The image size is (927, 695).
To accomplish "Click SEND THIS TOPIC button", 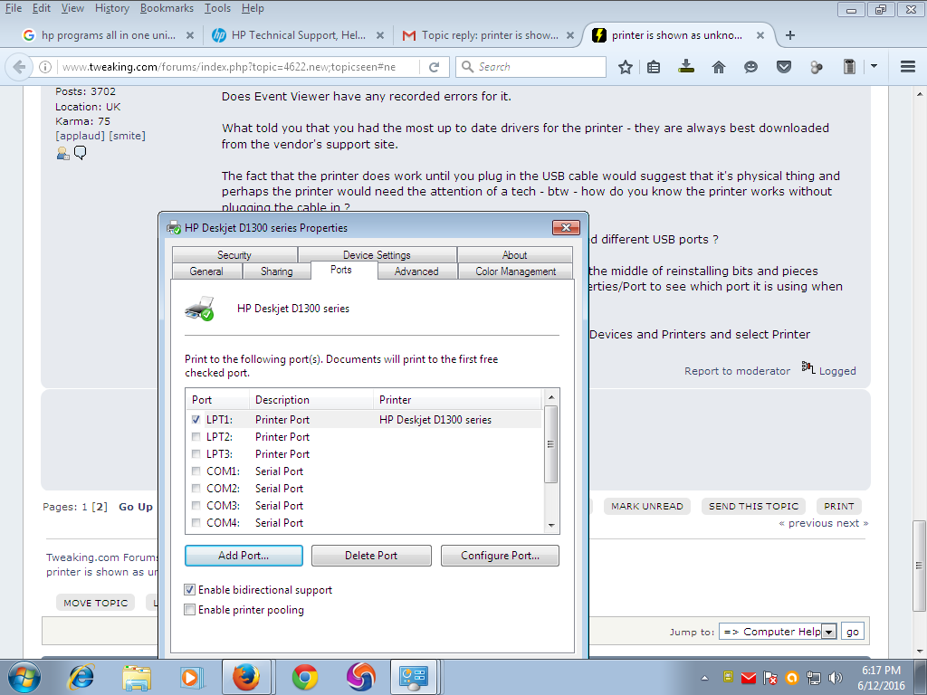I will click(753, 507).
